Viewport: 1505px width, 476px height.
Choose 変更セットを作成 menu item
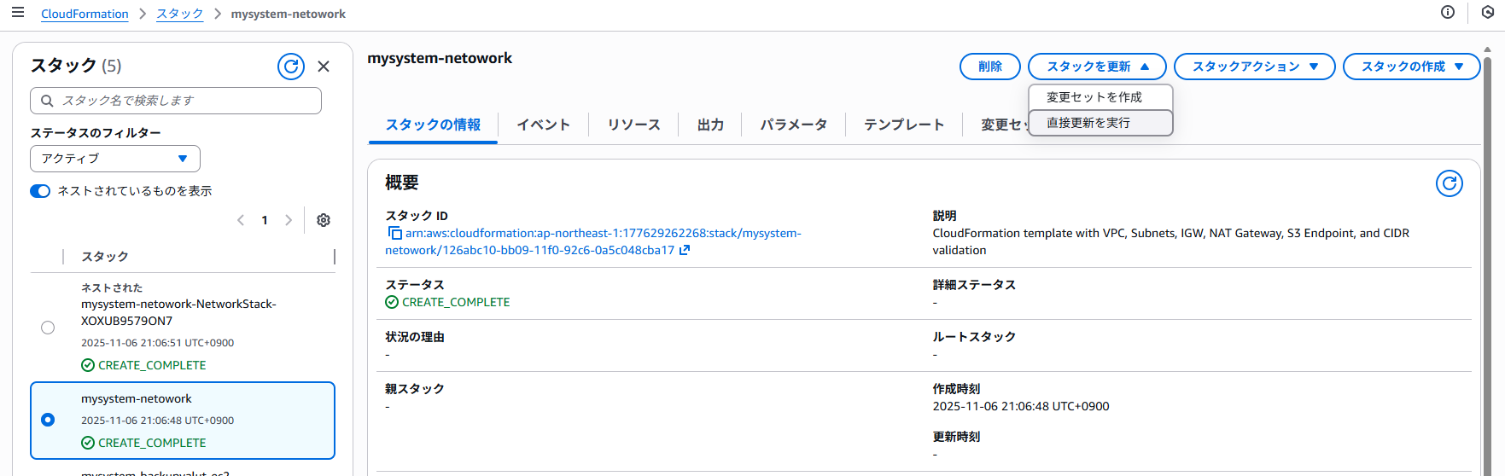(x=1100, y=97)
